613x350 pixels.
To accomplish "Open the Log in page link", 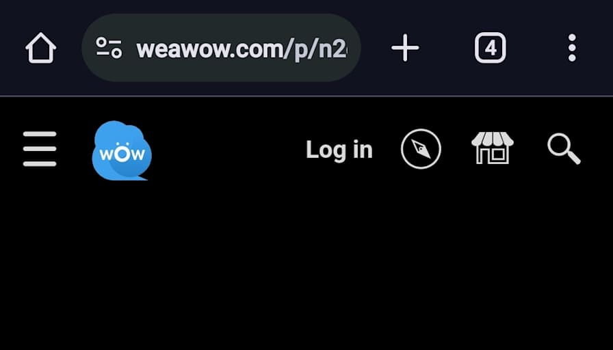I will (339, 150).
